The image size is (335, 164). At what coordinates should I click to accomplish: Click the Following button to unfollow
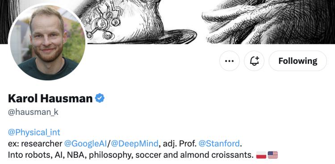[x=297, y=61]
